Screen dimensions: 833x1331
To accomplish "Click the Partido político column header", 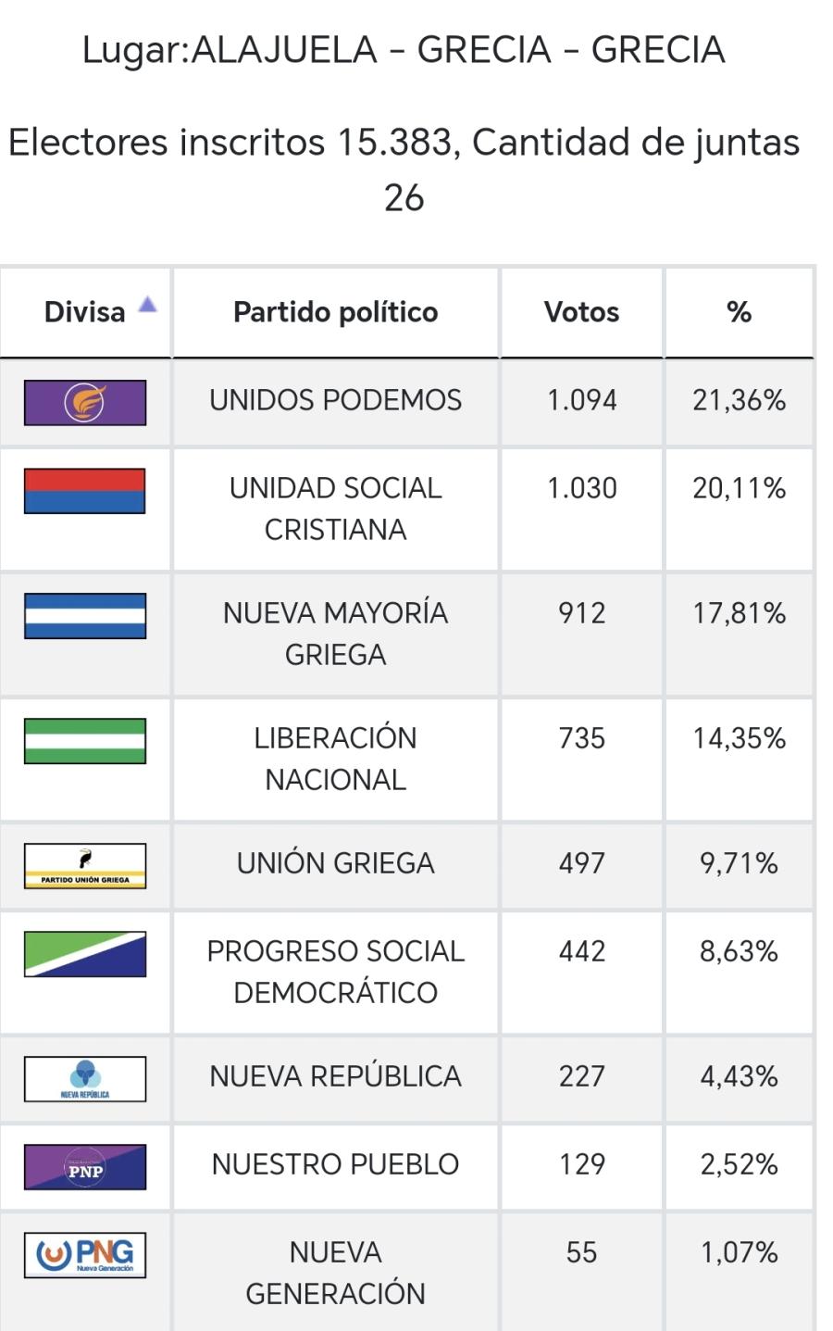I will (334, 312).
